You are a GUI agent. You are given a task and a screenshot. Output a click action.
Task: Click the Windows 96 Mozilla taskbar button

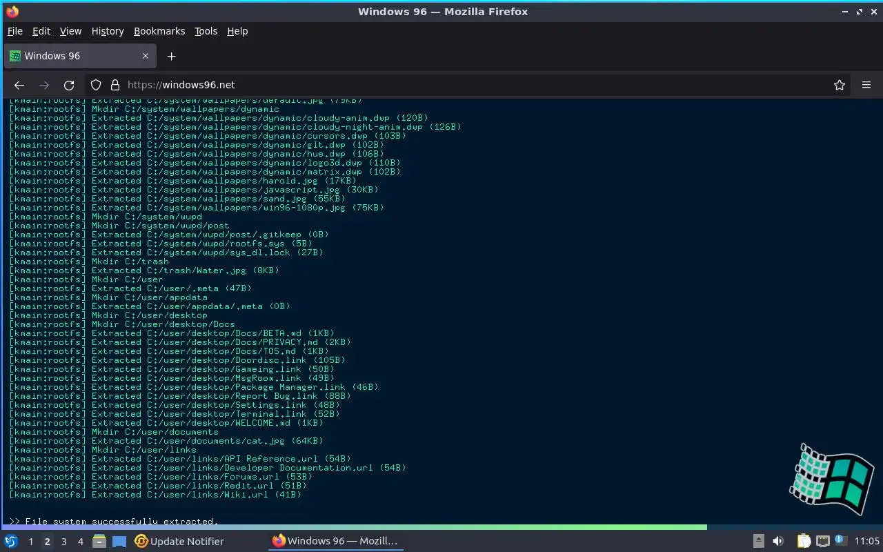[335, 542]
